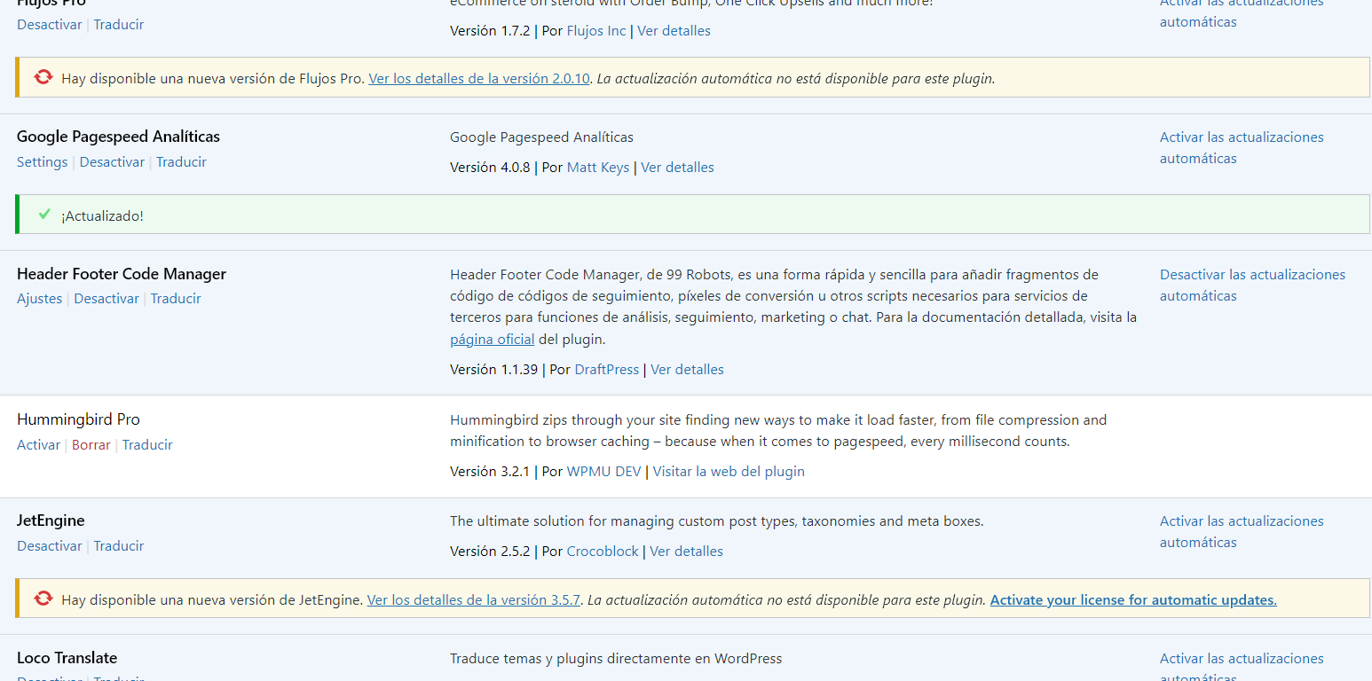
Task: Open the DraftPress author link
Action: coord(607,369)
